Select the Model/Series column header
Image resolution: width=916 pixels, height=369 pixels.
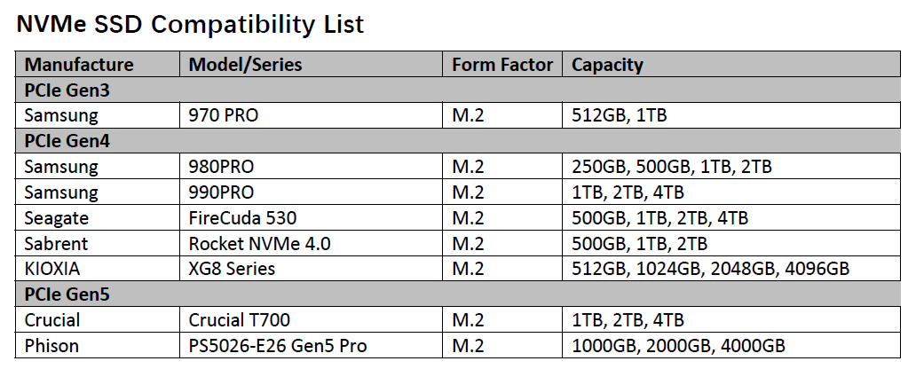tap(311, 64)
